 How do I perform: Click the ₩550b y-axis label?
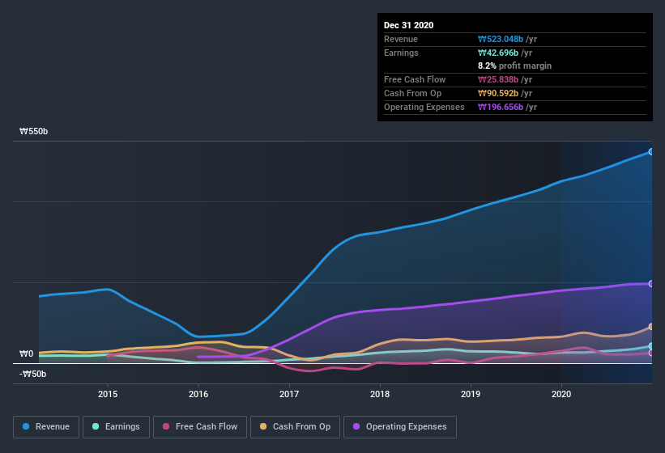pyautogui.click(x=33, y=131)
